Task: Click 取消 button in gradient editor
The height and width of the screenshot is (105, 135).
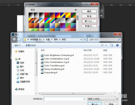Action: point(89,16)
